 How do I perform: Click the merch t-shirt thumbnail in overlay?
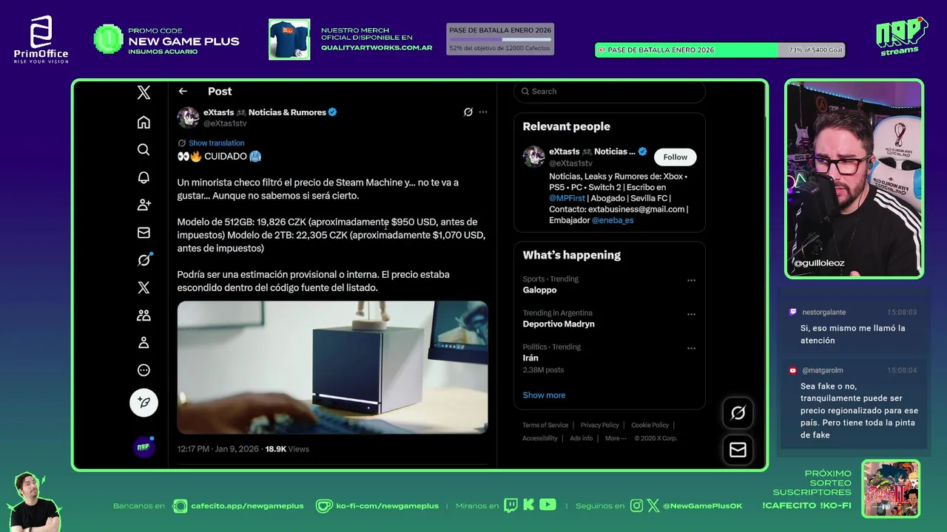[x=289, y=39]
